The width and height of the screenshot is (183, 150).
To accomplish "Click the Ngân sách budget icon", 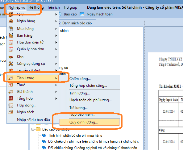I will point(11,112).
